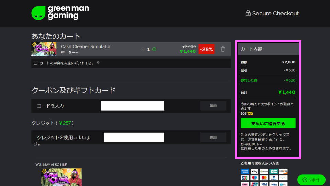The width and height of the screenshot is (330, 186).
Task: Click the CB card payment icon
Action: point(274,171)
